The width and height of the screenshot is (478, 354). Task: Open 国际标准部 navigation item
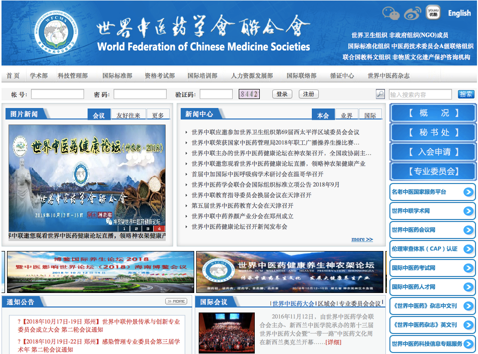tap(117, 75)
